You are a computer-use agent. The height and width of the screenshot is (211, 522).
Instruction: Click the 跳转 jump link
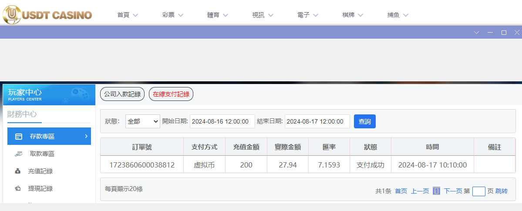(x=502, y=191)
